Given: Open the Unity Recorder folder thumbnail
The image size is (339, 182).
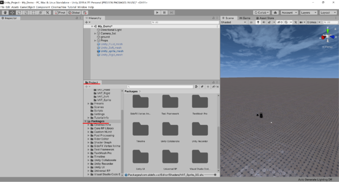Looking at the screenshot, I should [x=200, y=133].
